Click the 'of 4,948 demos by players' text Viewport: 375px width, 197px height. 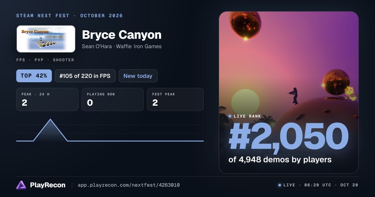point(280,159)
